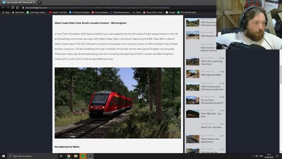Reload the page with the refresh icon
Viewport: 282px width, 159px height.
coord(12,8)
